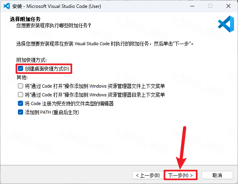238x184 pixels.
Task: Enable 资源管理器文件上下文菜单 option checkbox
Action: 20,86
